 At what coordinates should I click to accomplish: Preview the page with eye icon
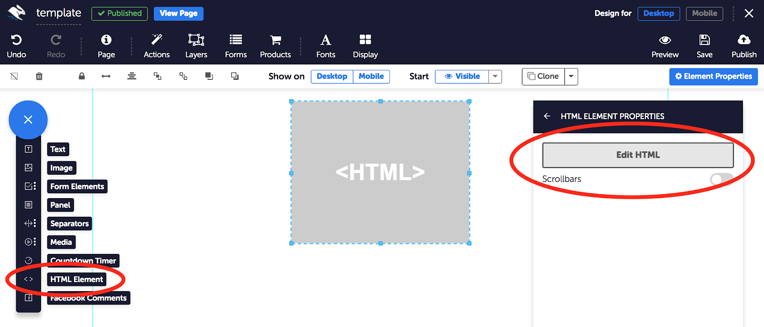coord(665,40)
